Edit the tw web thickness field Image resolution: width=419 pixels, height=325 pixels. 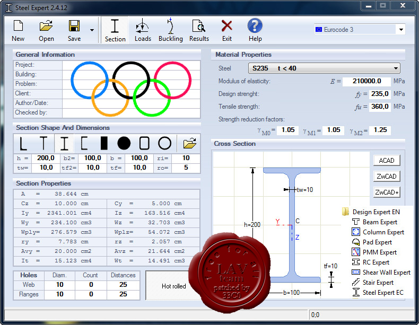click(46, 168)
